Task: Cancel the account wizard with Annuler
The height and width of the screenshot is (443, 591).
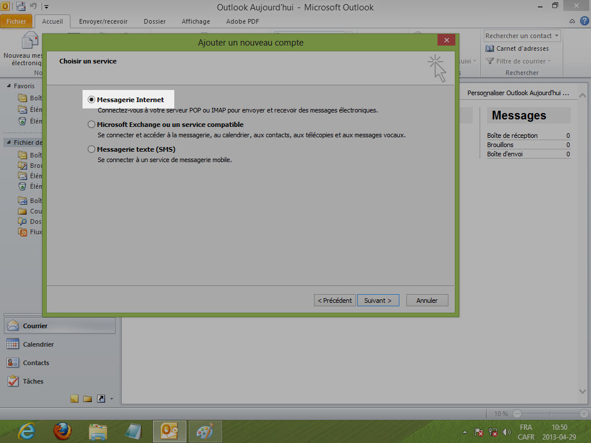Action: (x=427, y=300)
